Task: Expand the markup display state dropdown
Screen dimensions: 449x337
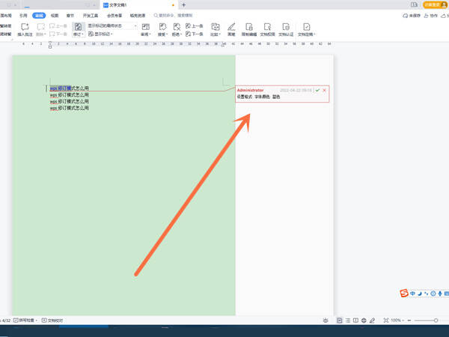Action: coord(112,25)
